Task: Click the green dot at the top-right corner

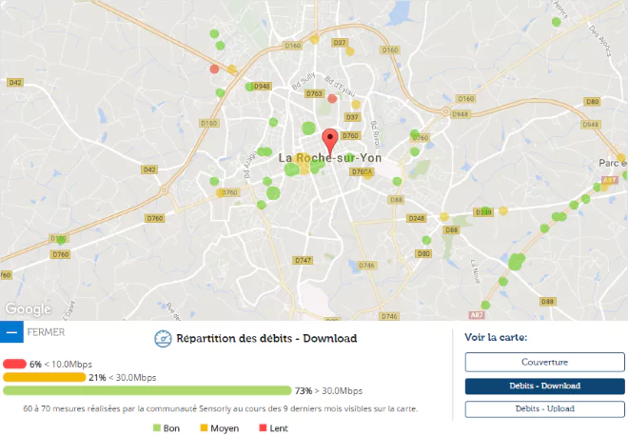Action: click(557, 22)
